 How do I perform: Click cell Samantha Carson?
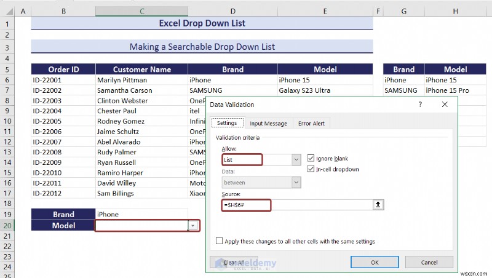point(142,90)
